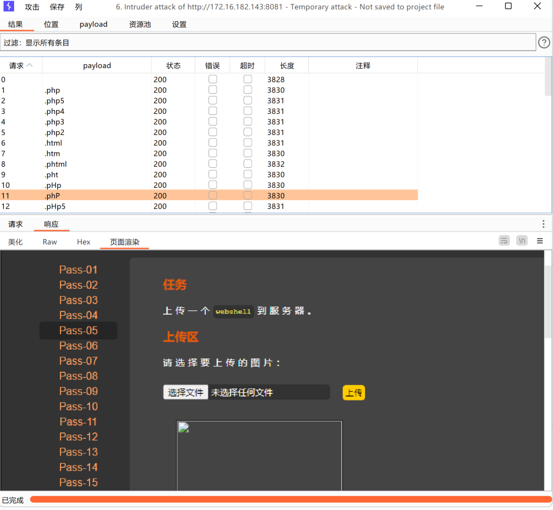Open the 攻击 menu
Viewport: 553px width, 510px height.
click(32, 7)
